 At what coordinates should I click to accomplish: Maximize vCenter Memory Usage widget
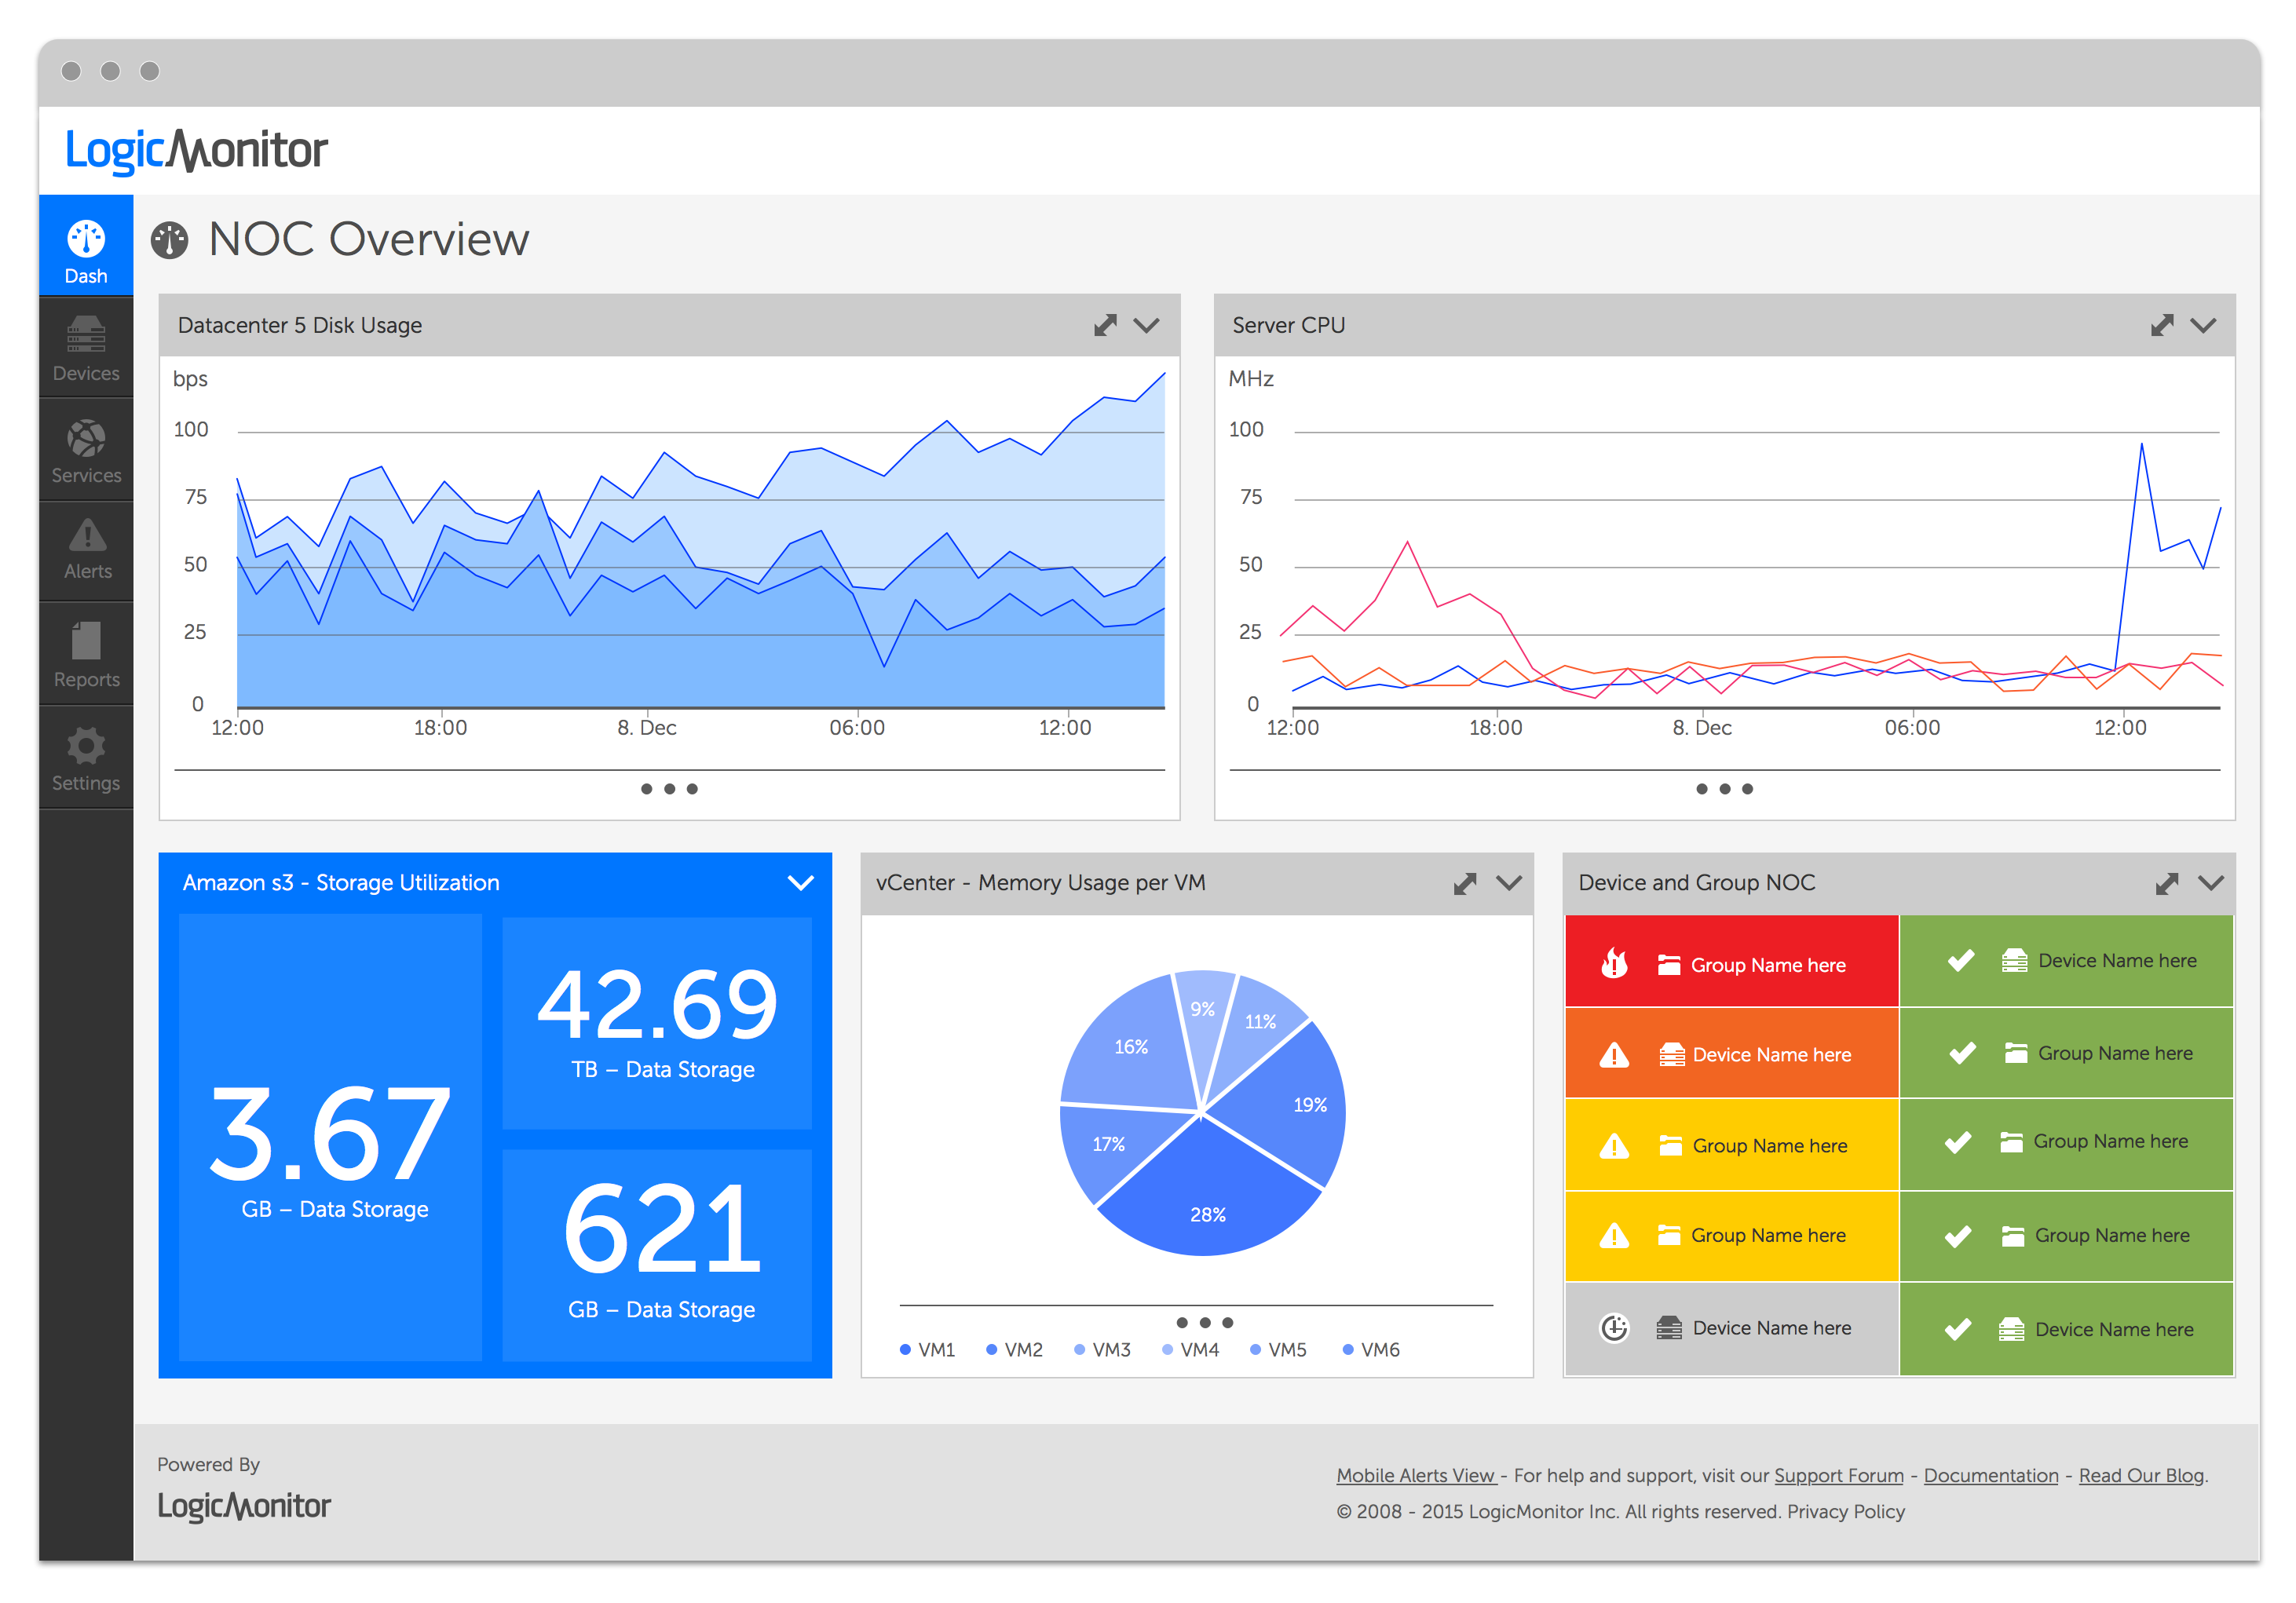point(1465,883)
